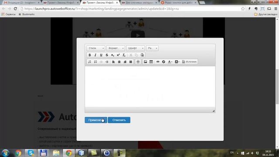Align text to the left
This screenshot has height=157, width=279.
point(113,62)
